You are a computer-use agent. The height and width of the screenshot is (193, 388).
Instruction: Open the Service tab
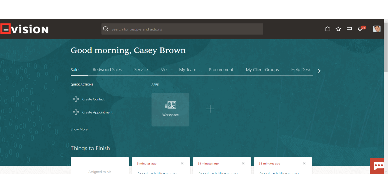tap(141, 70)
